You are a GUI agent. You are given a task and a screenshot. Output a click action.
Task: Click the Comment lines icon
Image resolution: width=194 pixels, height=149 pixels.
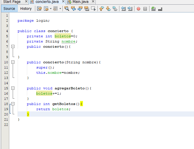click(x=154, y=9)
